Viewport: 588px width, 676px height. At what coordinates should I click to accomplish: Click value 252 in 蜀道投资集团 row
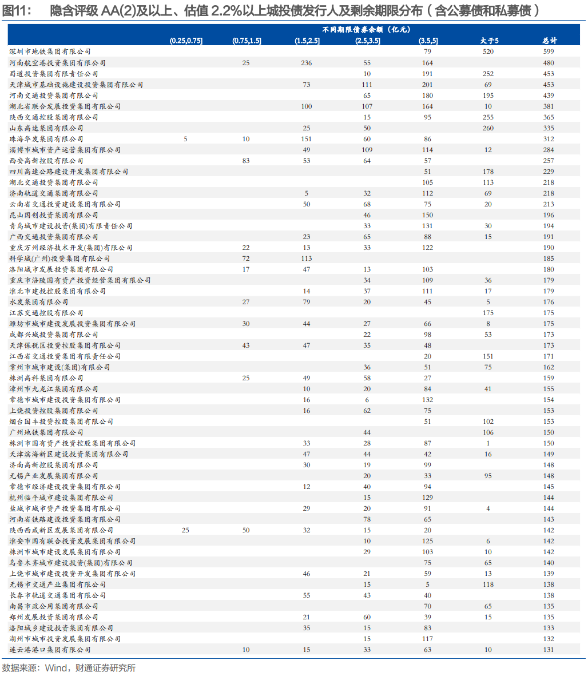coord(488,74)
